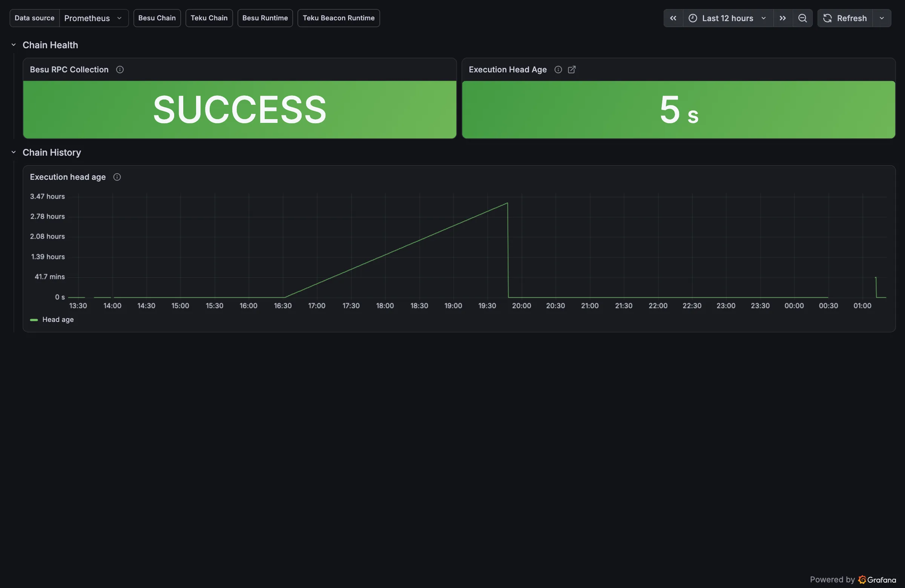Screen dimensions: 905x588
Task: Show info for Besu RPC Collection panel
Action: (x=120, y=70)
